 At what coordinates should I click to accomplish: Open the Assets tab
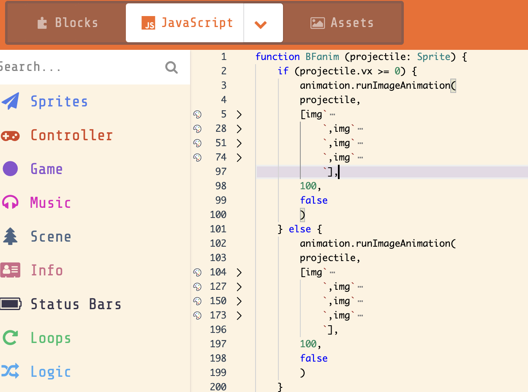coord(342,23)
